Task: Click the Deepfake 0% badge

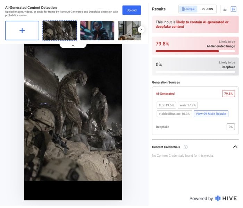Action: 231,127
